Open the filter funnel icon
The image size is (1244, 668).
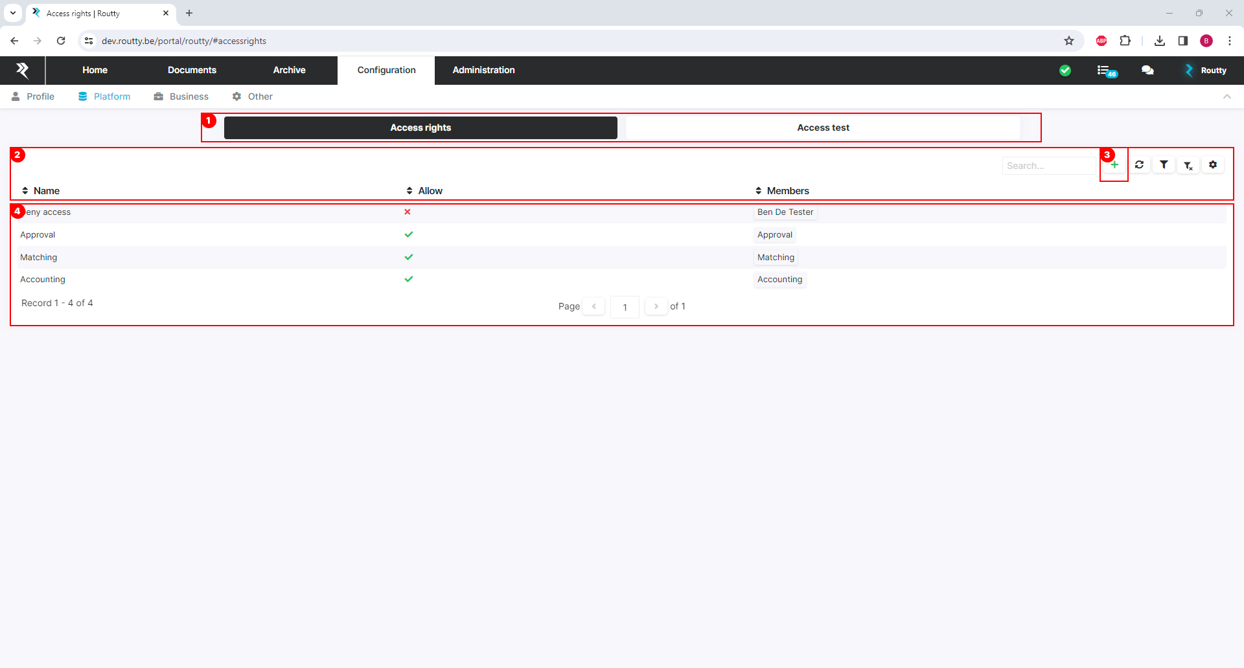click(1164, 165)
